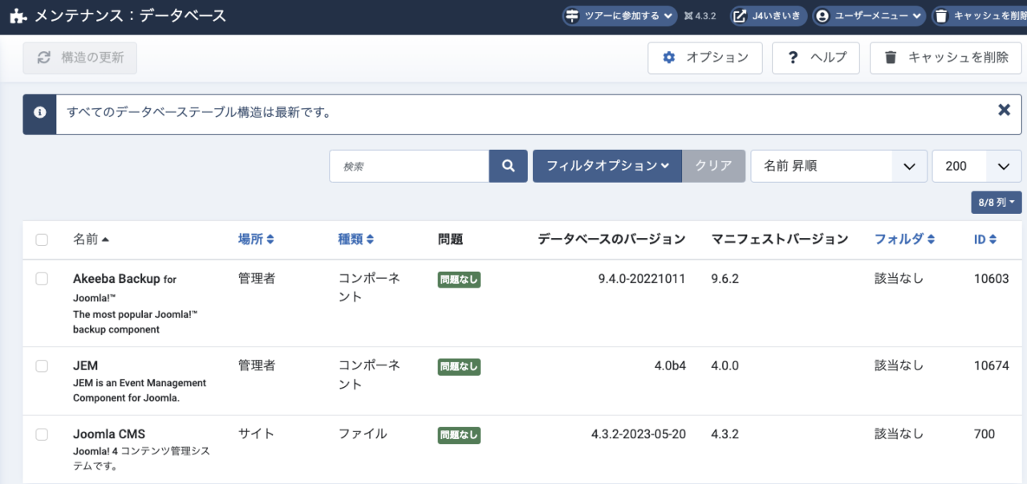Click the toolbar キャッシュを削除 button
This screenshot has width=1027, height=484.
point(946,58)
